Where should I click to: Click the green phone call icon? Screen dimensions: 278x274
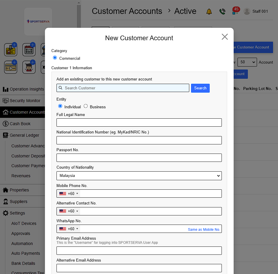coord(222,12)
